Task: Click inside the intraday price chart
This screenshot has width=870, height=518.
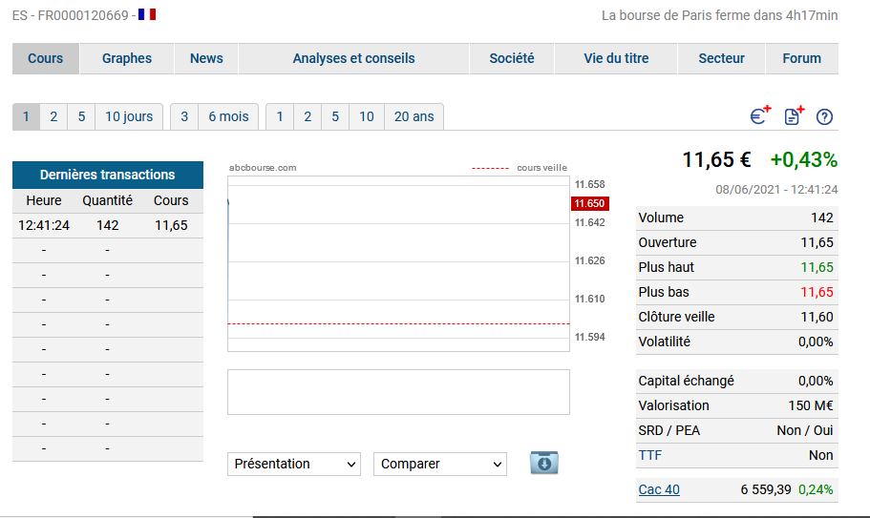Action: tap(398, 263)
